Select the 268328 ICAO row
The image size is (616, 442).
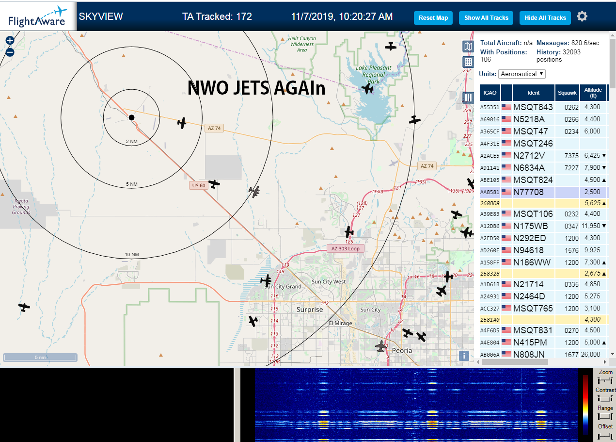click(x=543, y=273)
